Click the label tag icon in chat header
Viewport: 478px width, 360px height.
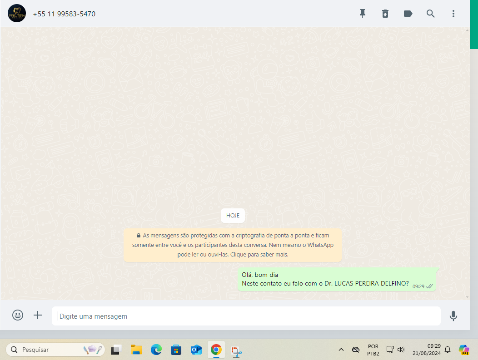pos(408,14)
